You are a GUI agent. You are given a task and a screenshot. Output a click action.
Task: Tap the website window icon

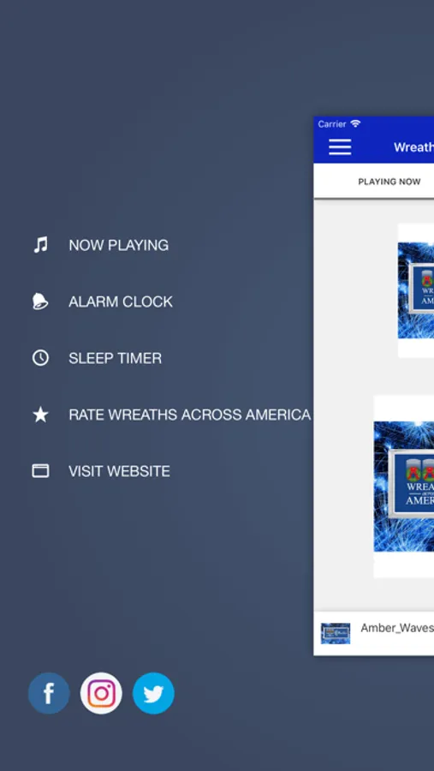[x=40, y=471]
